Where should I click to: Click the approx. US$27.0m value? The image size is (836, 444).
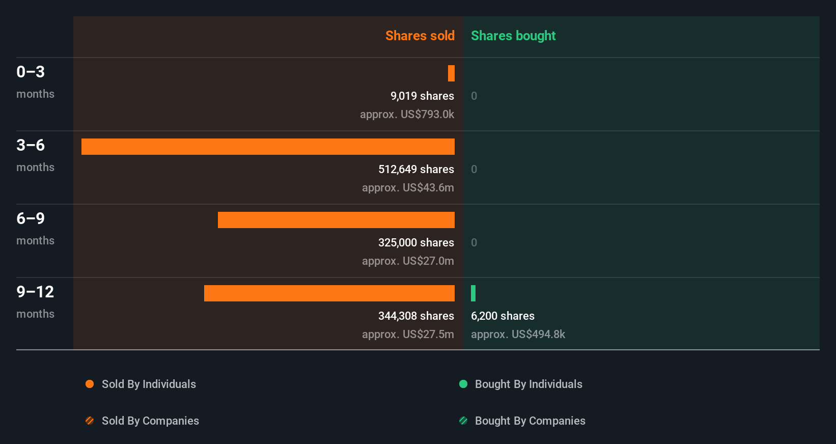[x=408, y=261]
